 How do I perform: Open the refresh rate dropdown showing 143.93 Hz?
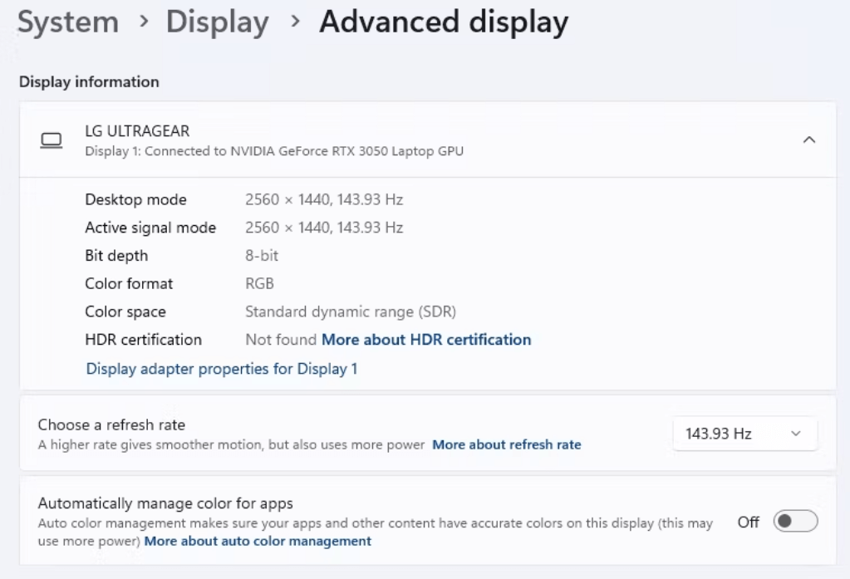744,434
